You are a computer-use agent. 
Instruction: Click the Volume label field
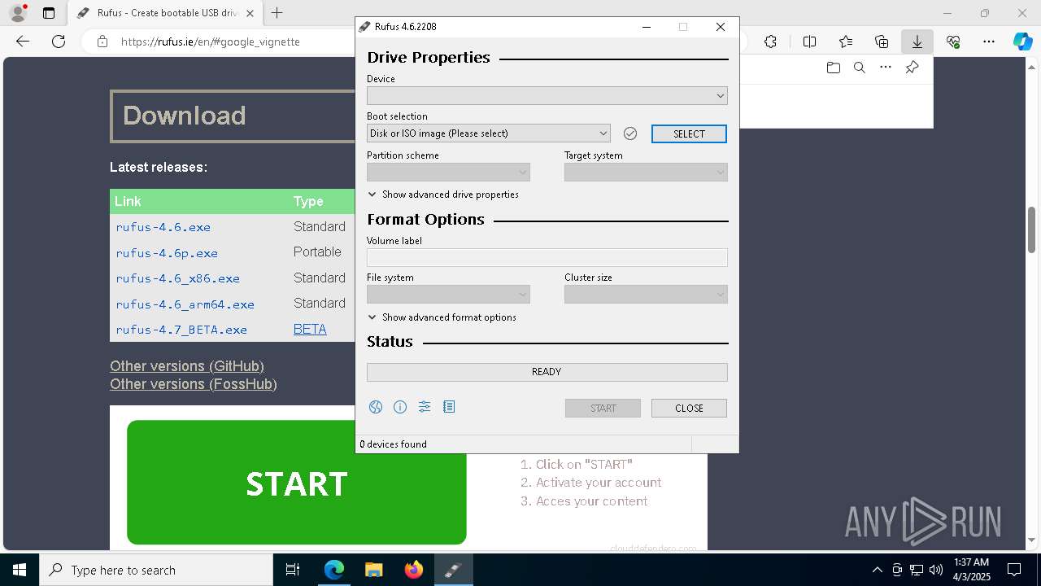[547, 257]
